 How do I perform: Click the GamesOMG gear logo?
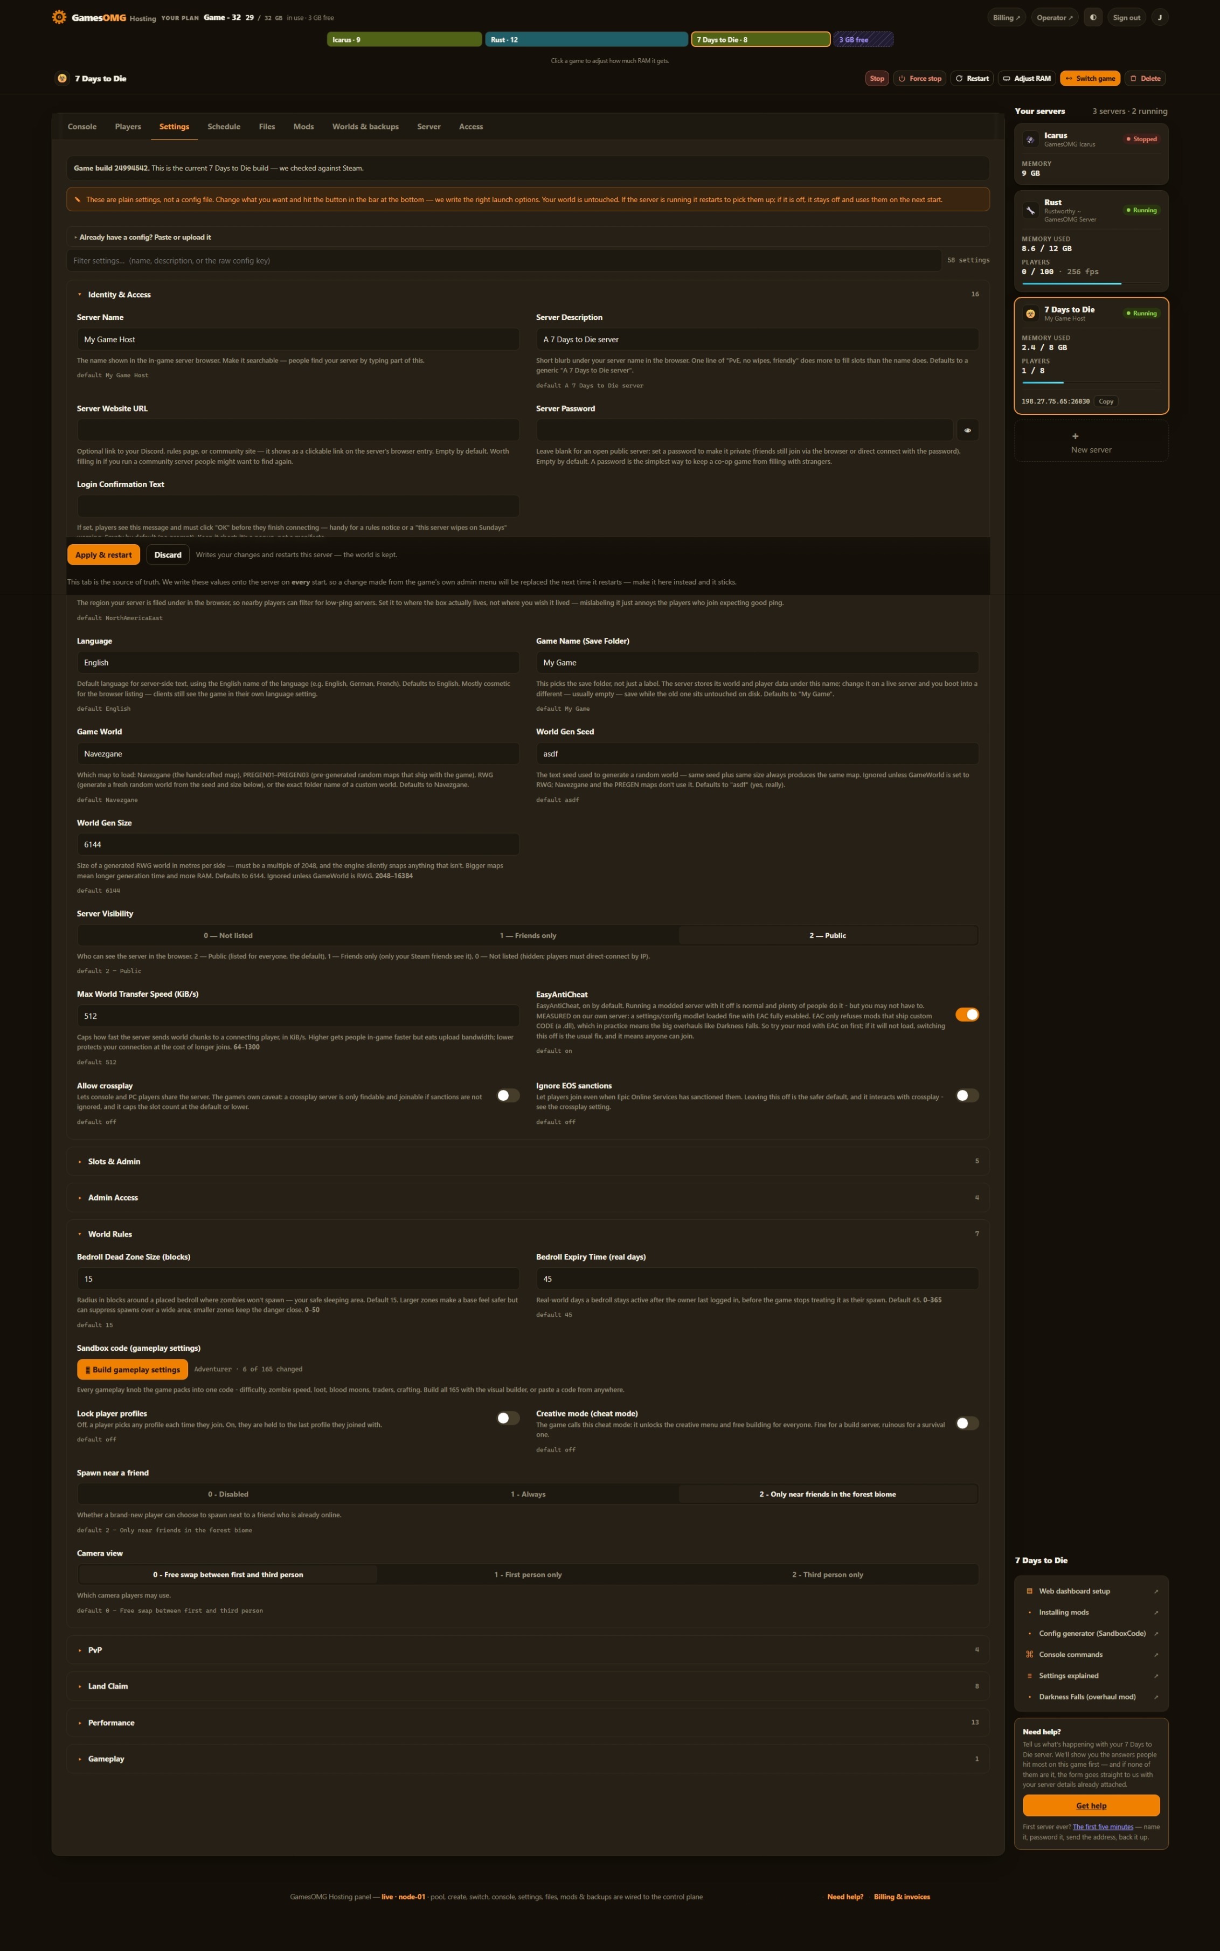[x=59, y=17]
